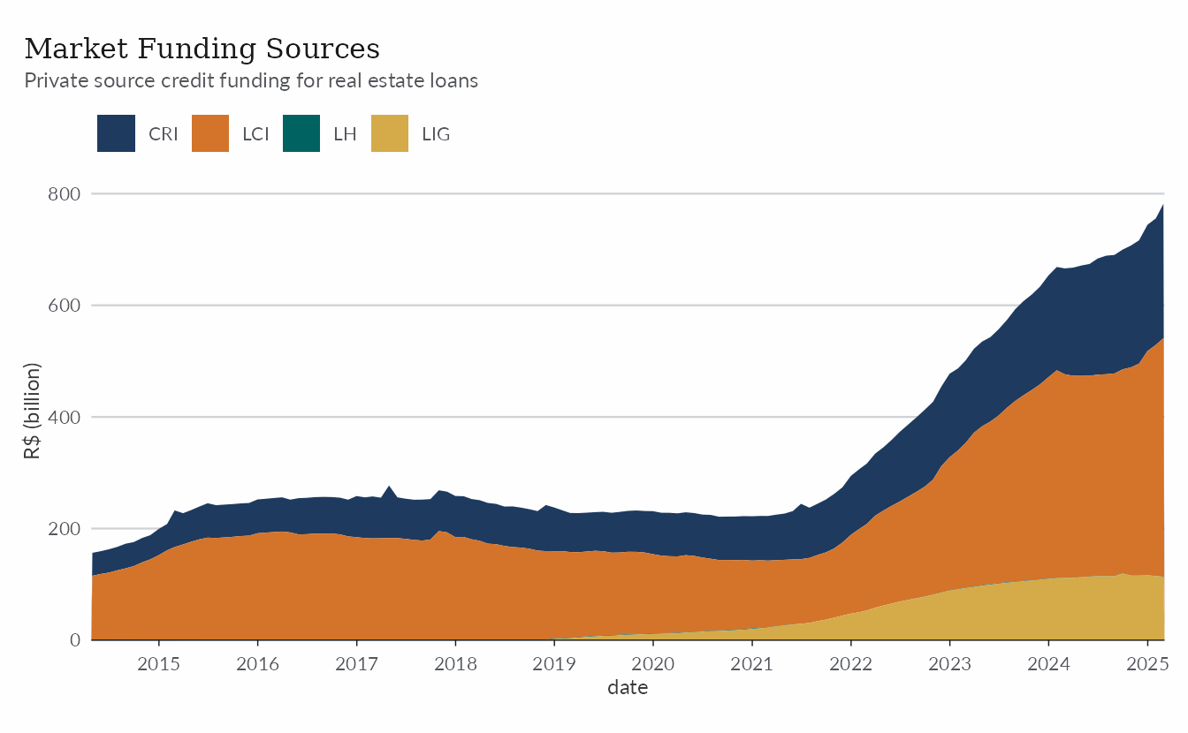Click the x-axis label '2024'
This screenshot has width=1188, height=733.
1049,663
